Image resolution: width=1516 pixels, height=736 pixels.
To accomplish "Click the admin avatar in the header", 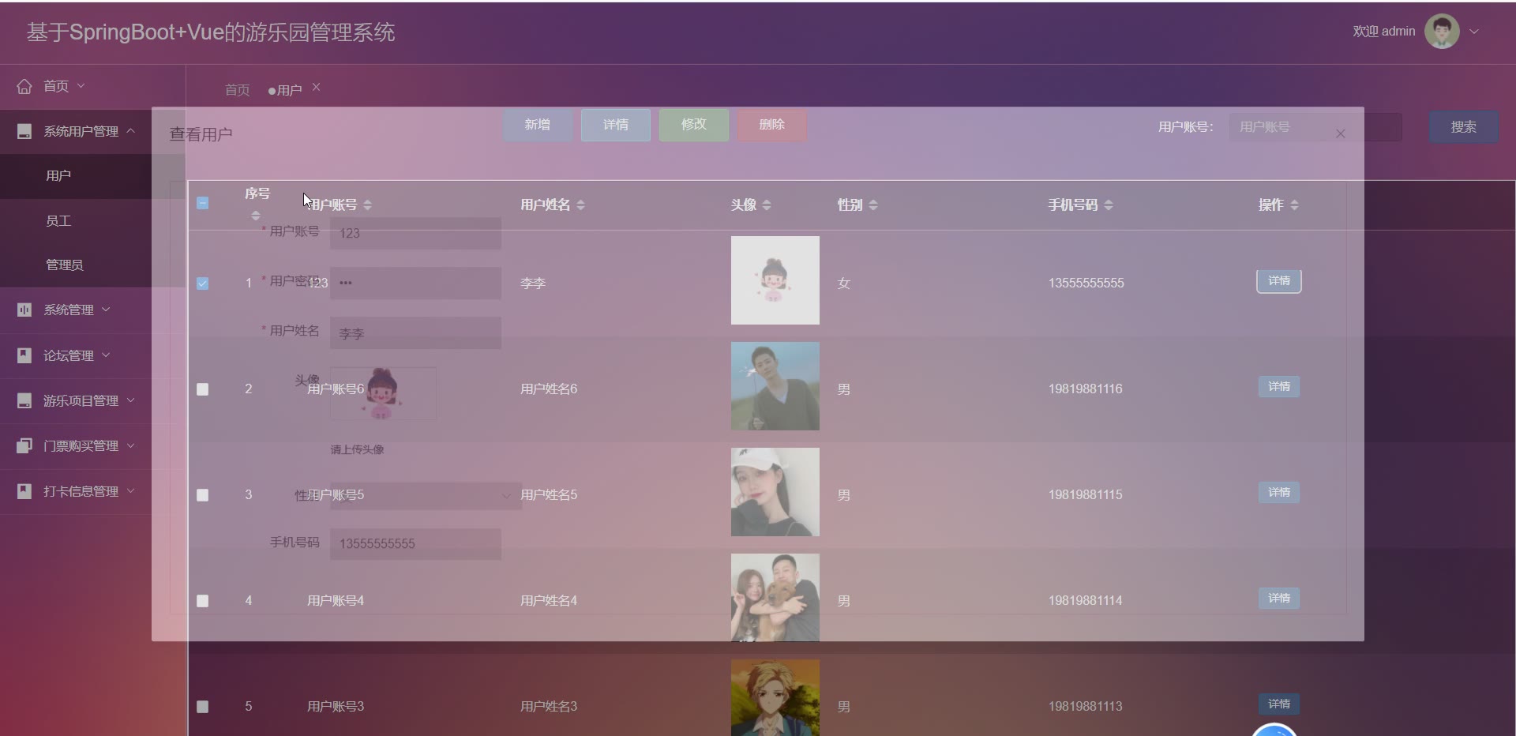I will click(x=1442, y=32).
